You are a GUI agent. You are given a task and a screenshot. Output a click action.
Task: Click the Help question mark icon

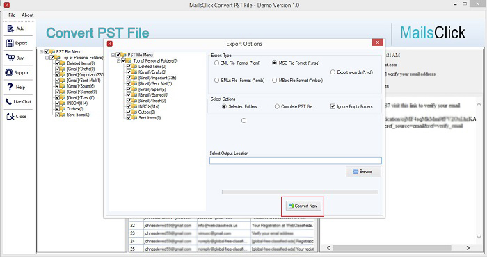click(x=10, y=87)
